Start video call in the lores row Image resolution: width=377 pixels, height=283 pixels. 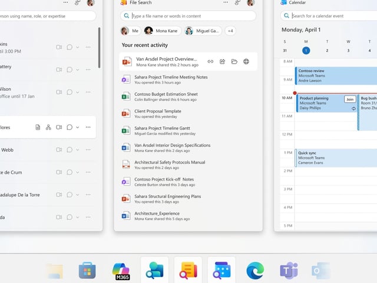(x=59, y=127)
